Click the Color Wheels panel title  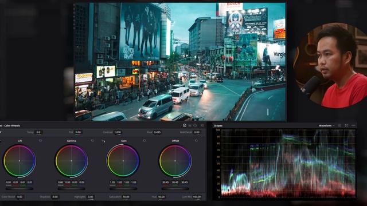pos(10,126)
